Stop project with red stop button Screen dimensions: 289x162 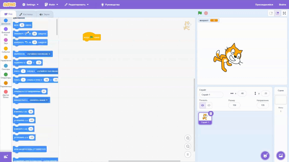pos(206,13)
